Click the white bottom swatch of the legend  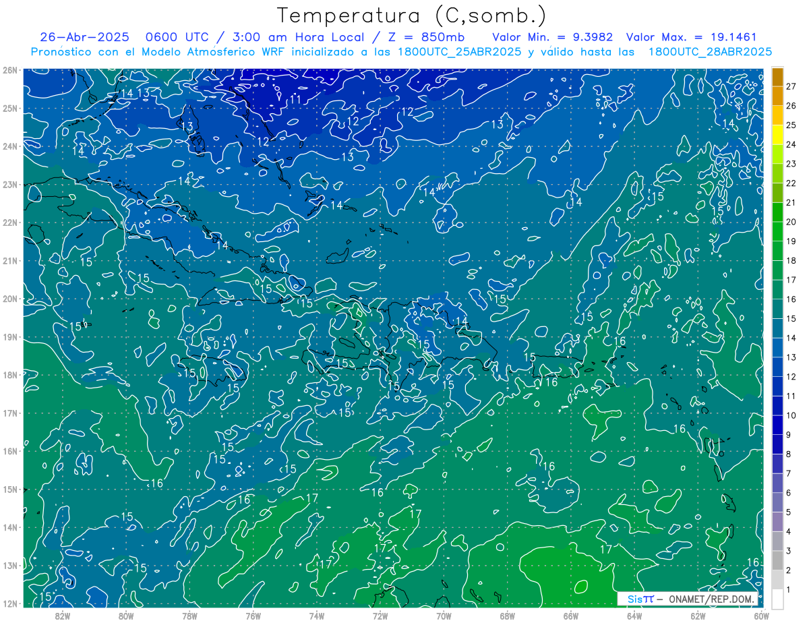click(x=778, y=599)
